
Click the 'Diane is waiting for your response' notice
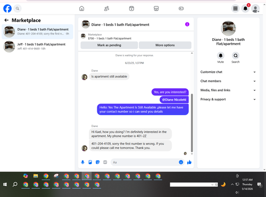tap(135, 55)
